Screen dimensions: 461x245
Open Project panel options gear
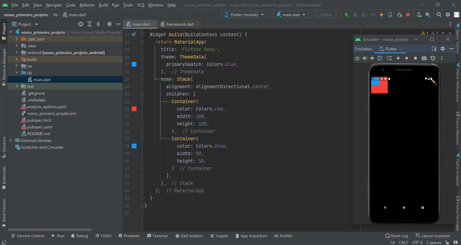109,24
